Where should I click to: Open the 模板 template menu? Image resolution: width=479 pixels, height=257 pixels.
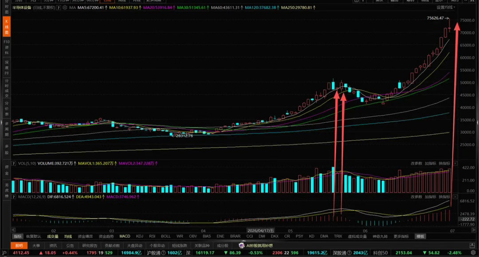pyautogui.click(x=420, y=236)
